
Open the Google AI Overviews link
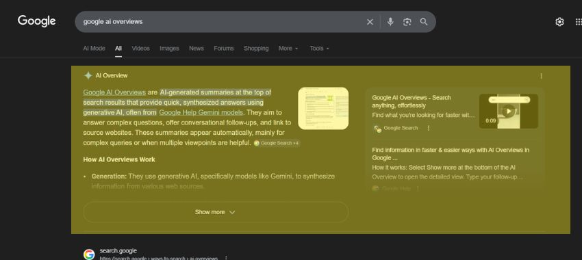coord(114,92)
